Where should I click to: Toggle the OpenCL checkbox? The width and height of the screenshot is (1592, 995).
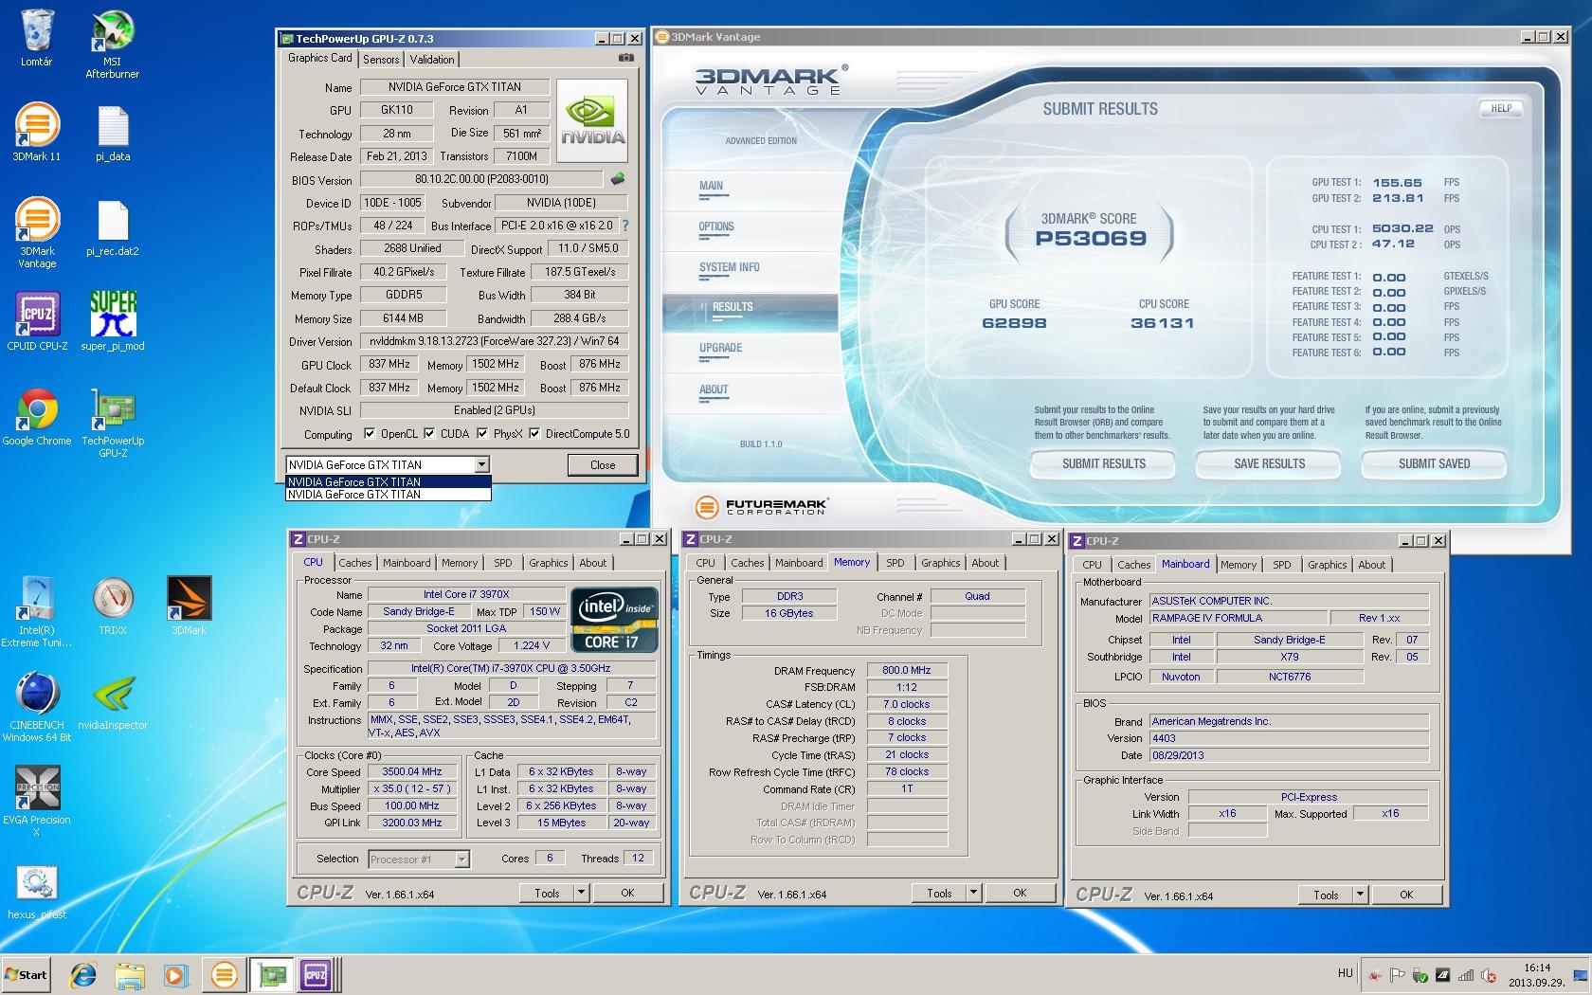click(371, 434)
